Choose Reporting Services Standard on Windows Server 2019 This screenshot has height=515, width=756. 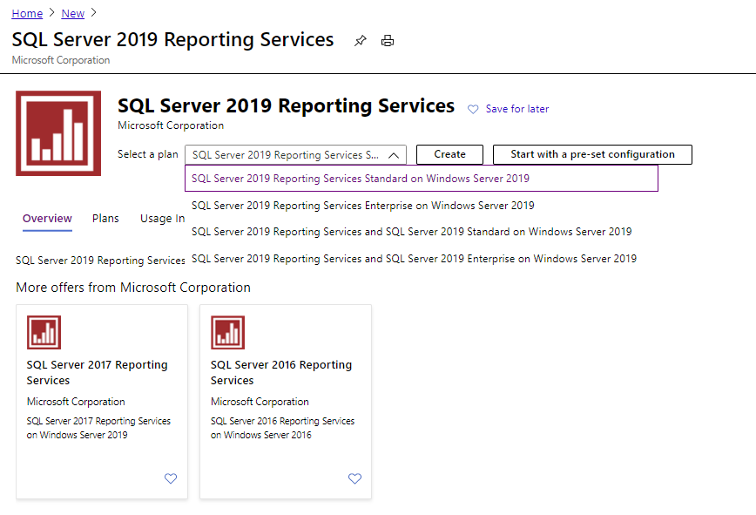[422, 179]
